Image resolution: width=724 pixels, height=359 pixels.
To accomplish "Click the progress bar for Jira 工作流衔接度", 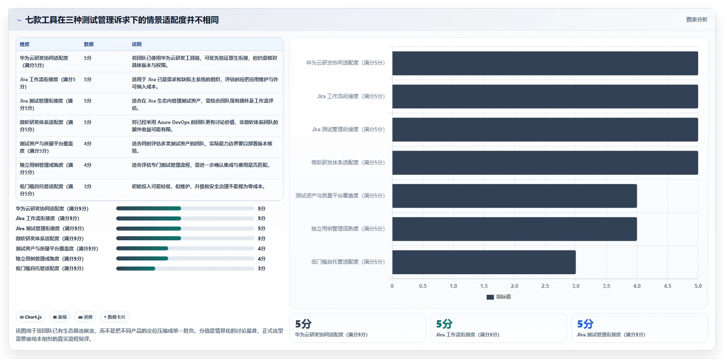I will pos(185,218).
